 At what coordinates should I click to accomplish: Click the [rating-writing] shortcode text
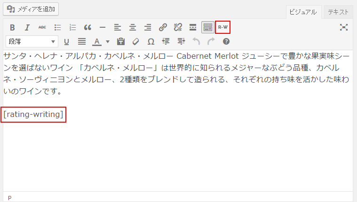point(33,115)
